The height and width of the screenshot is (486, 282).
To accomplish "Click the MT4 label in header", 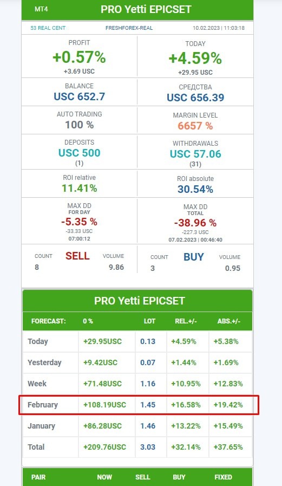I will (41, 9).
